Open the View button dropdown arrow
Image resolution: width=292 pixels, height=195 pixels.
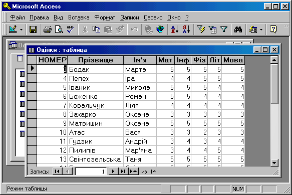(x=21, y=29)
